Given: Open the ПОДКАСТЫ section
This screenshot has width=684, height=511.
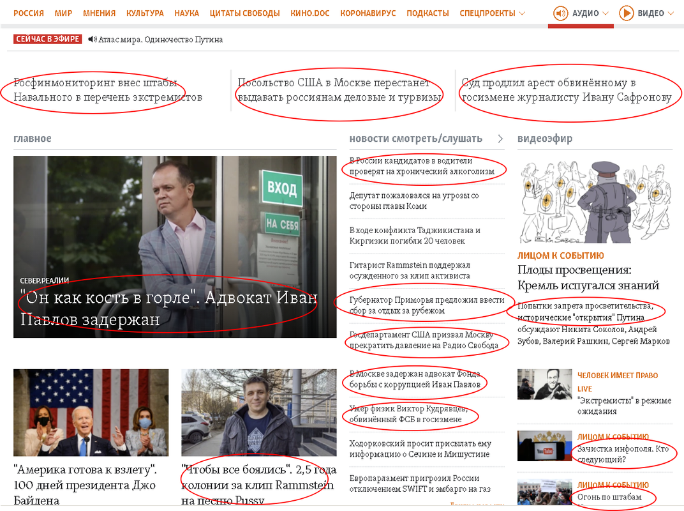Looking at the screenshot, I should (x=427, y=13).
